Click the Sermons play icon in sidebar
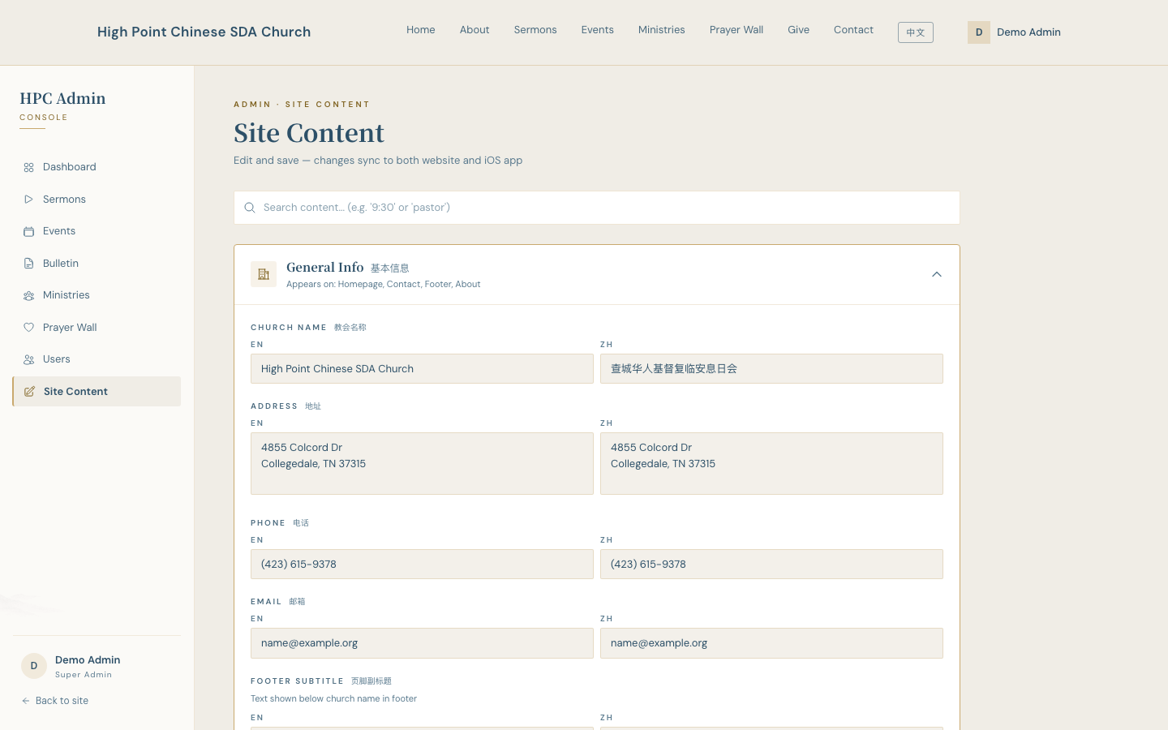Viewport: 1168px width, 730px height. pyautogui.click(x=28, y=200)
